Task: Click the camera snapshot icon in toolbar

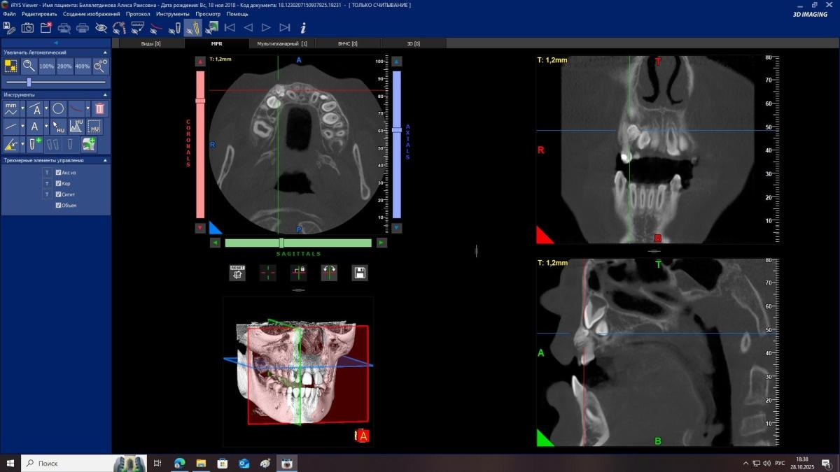Action: pyautogui.click(x=27, y=28)
